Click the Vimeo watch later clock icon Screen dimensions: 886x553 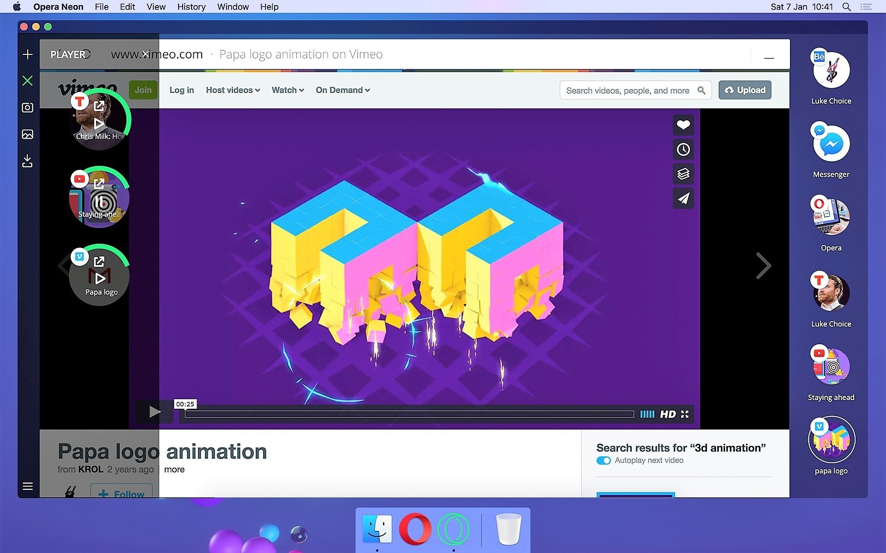tap(682, 149)
